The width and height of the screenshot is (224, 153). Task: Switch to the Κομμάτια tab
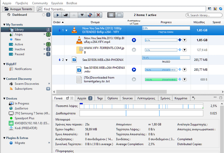point(181,98)
